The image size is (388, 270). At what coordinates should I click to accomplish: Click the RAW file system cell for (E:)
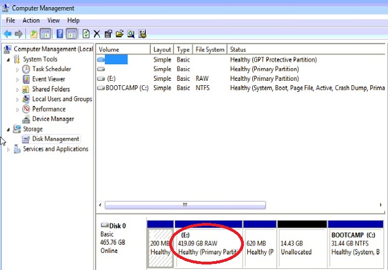(202, 79)
